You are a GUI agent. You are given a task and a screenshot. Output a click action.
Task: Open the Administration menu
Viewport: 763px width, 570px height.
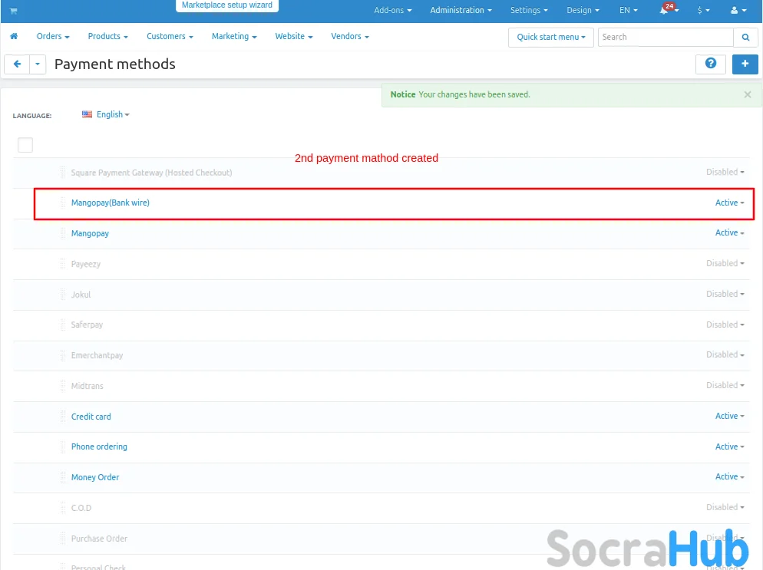click(x=461, y=11)
